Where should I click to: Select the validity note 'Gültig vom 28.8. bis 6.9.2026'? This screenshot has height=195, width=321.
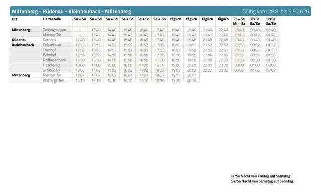coord(275,11)
